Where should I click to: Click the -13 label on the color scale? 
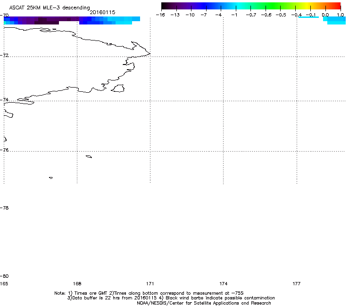point(175,15)
